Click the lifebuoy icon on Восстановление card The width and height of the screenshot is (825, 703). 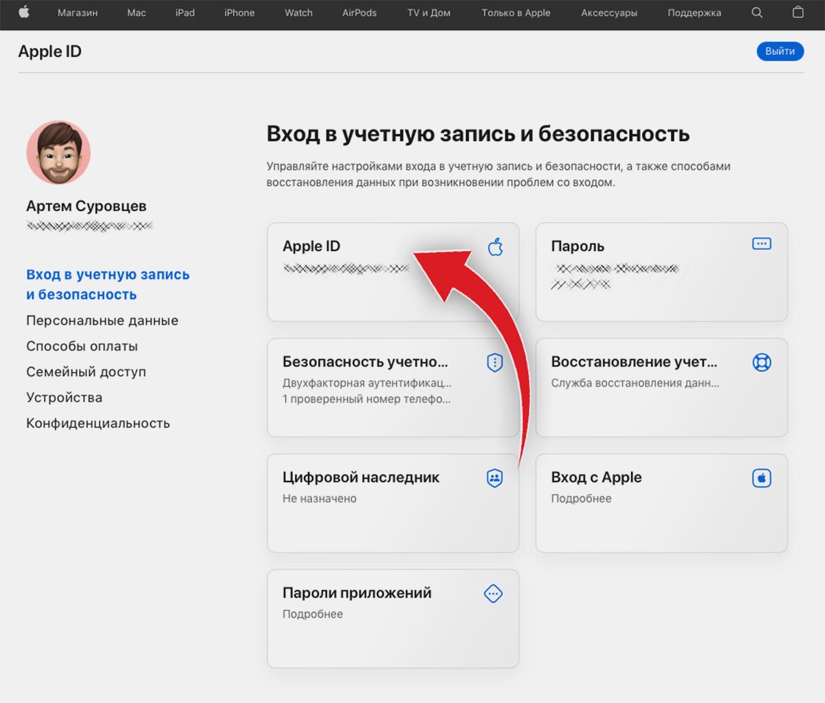pyautogui.click(x=762, y=363)
